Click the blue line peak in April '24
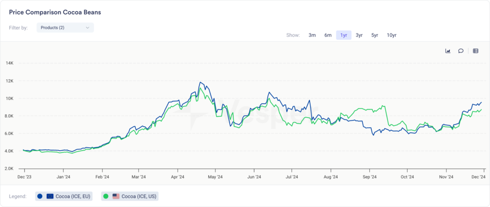The height and width of the screenshot is (207, 490). point(200,82)
